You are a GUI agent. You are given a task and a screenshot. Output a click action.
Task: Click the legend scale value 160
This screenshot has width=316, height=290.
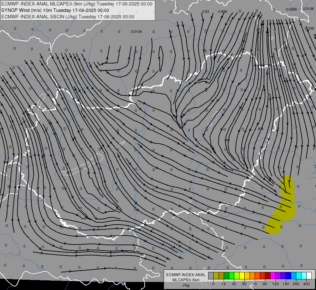point(286,284)
